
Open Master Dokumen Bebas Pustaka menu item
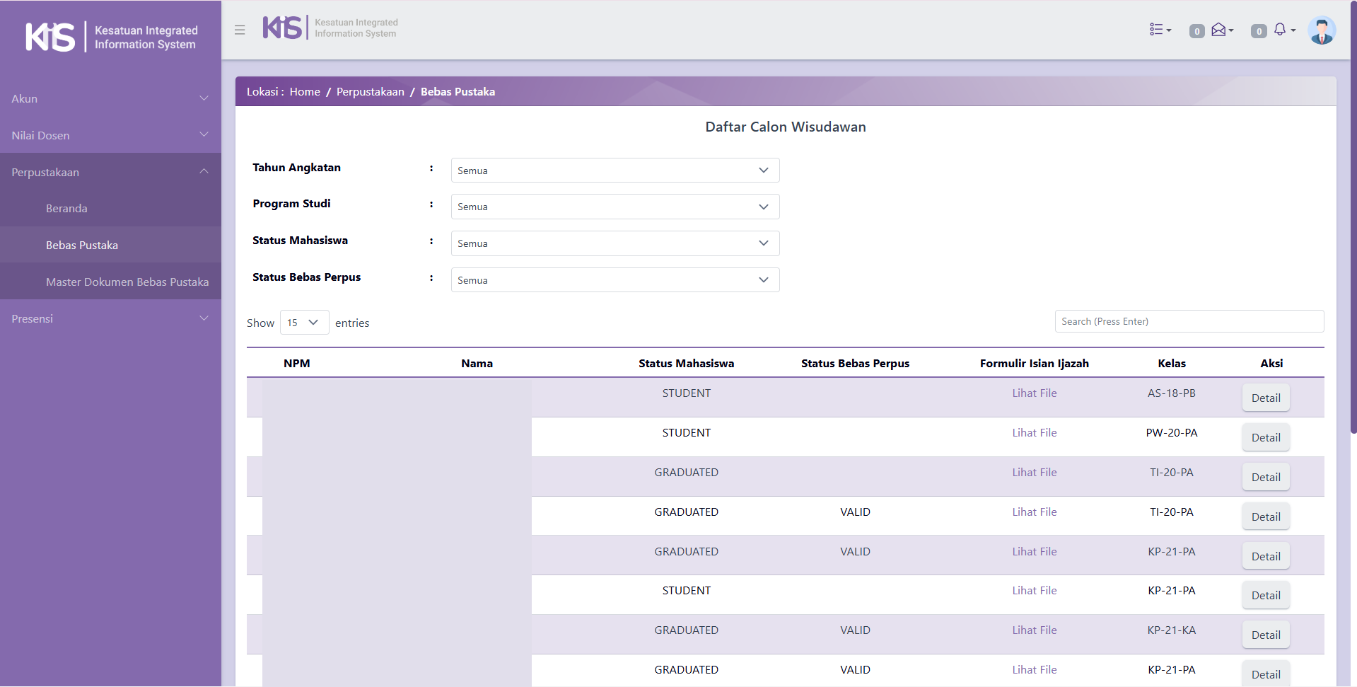pos(127,282)
